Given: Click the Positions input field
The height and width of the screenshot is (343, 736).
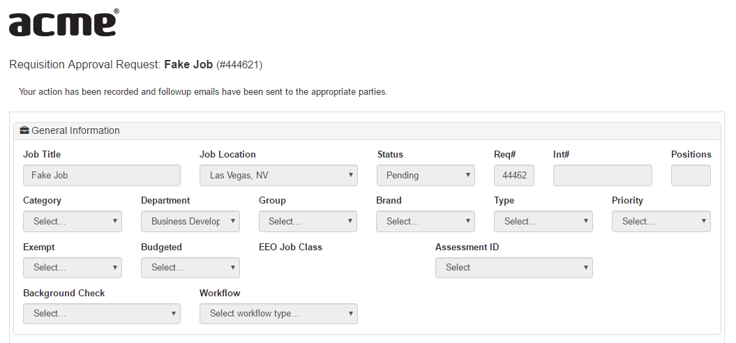Looking at the screenshot, I should (x=691, y=175).
